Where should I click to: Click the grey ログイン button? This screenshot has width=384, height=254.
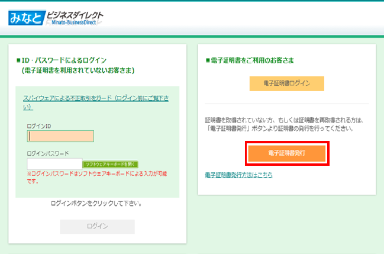[x=98, y=227]
